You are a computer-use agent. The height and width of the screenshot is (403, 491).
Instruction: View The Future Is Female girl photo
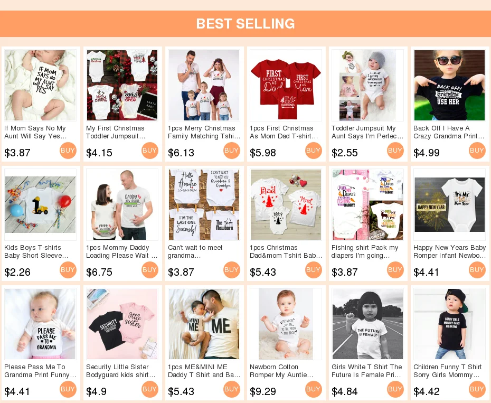tap(367, 324)
